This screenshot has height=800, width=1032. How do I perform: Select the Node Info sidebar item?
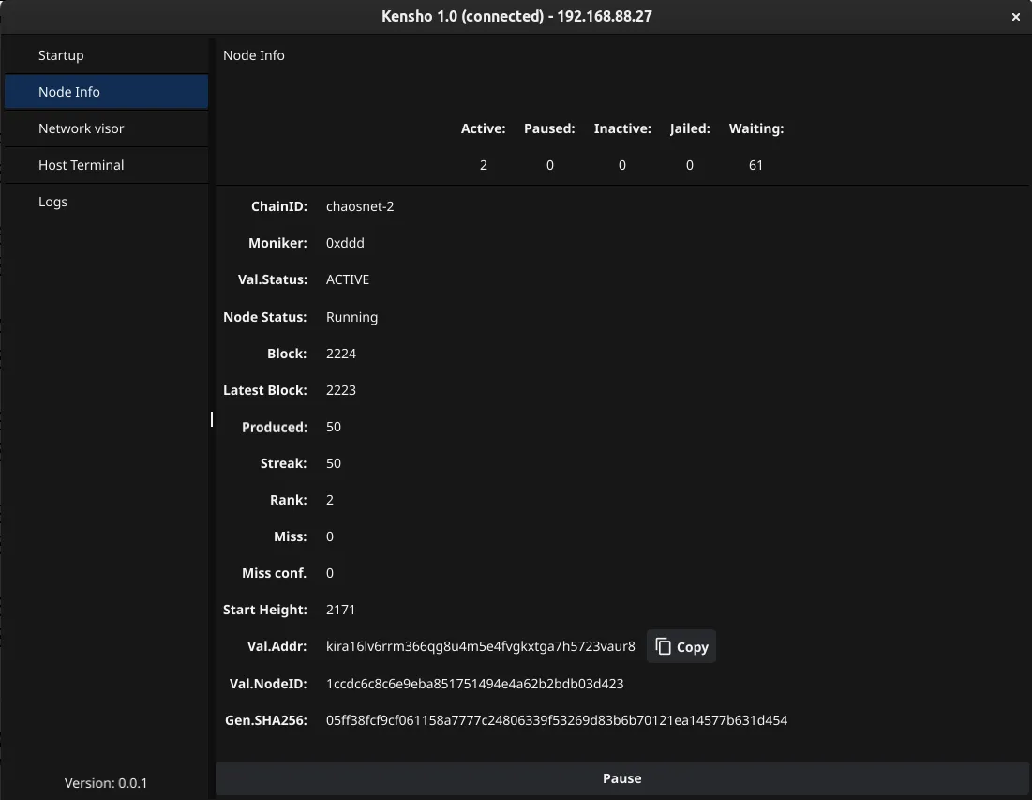pos(69,92)
